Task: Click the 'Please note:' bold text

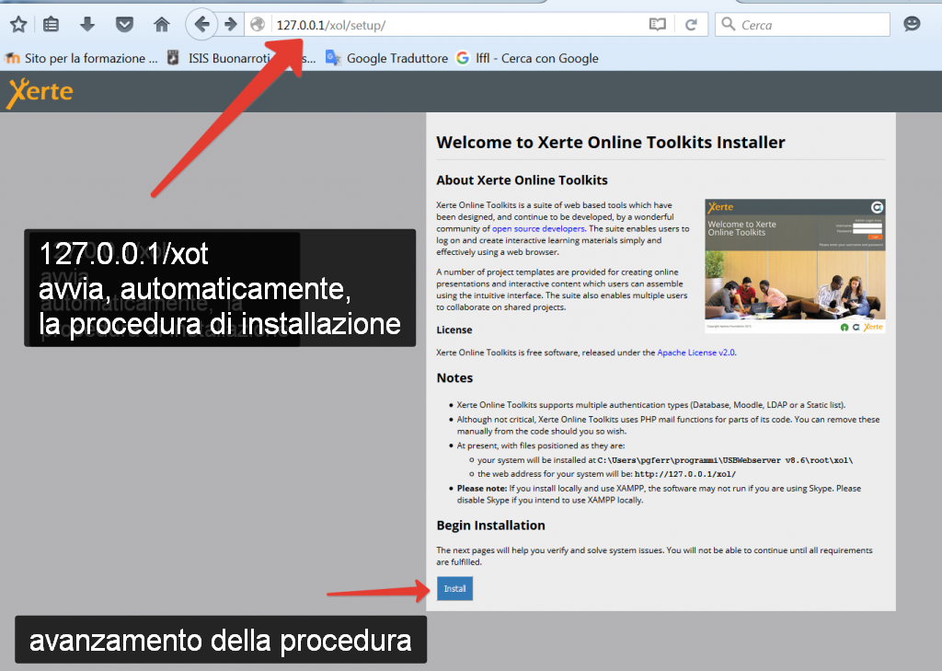Action: tap(482, 488)
